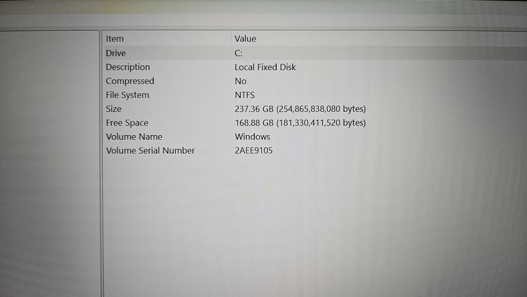Viewport: 527px width, 297px height.
Task: Select the Compressed row label
Action: pos(130,81)
